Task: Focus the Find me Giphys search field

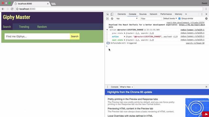Action: point(37,36)
